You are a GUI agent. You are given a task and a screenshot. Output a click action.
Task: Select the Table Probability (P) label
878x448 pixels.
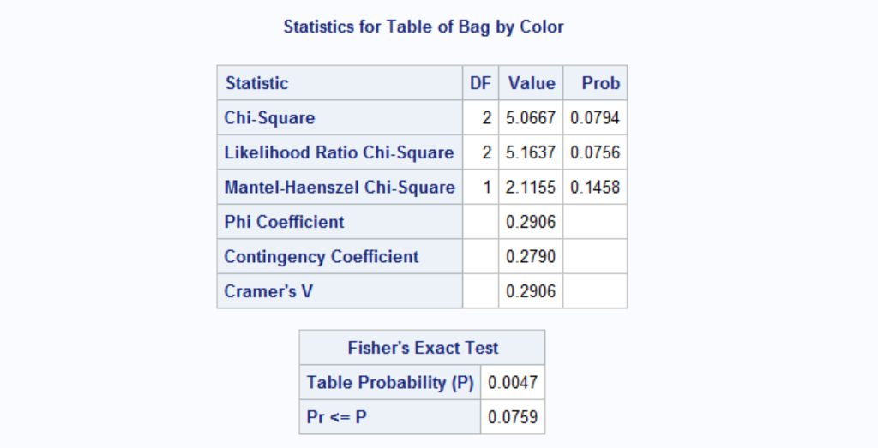(390, 382)
